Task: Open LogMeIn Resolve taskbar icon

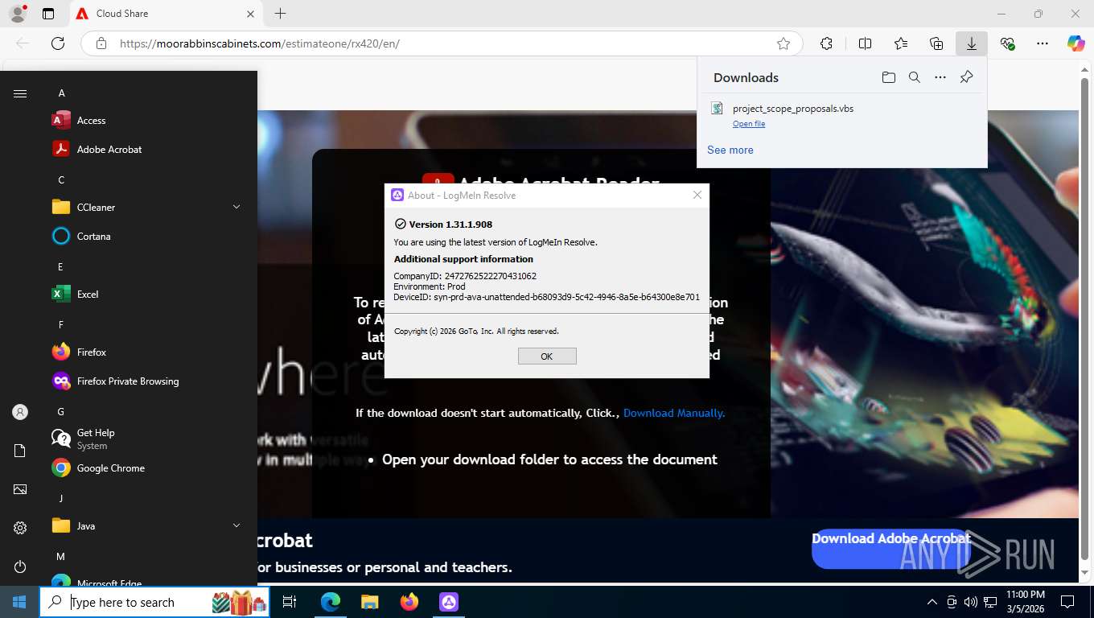Action: pyautogui.click(x=449, y=602)
